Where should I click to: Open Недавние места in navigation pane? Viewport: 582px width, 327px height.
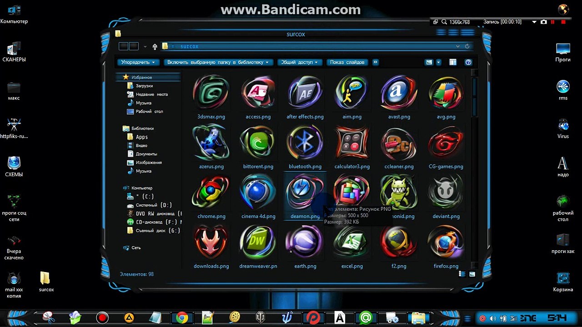point(151,94)
